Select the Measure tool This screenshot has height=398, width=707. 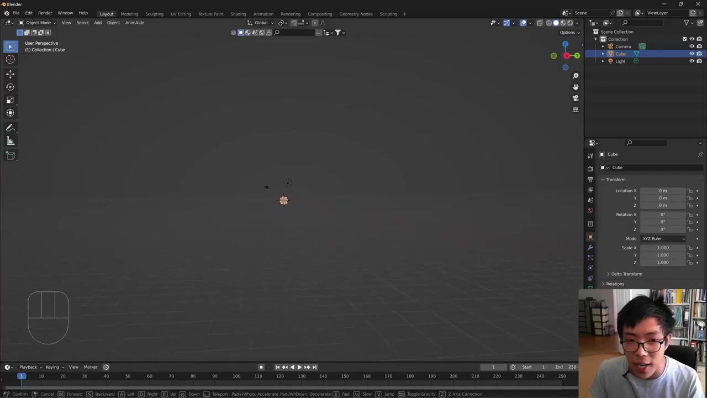pyautogui.click(x=10, y=141)
